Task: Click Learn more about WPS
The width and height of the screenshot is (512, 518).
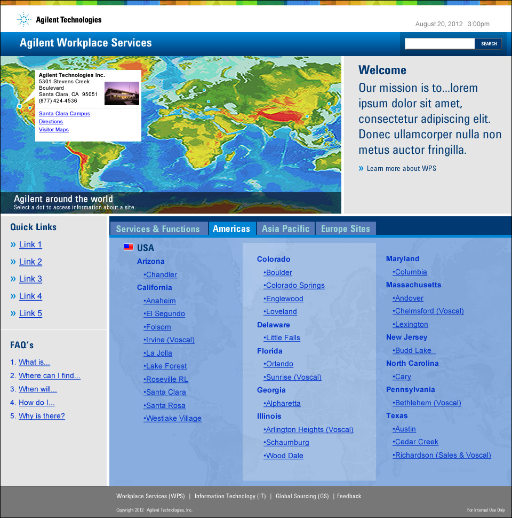Action: [401, 168]
